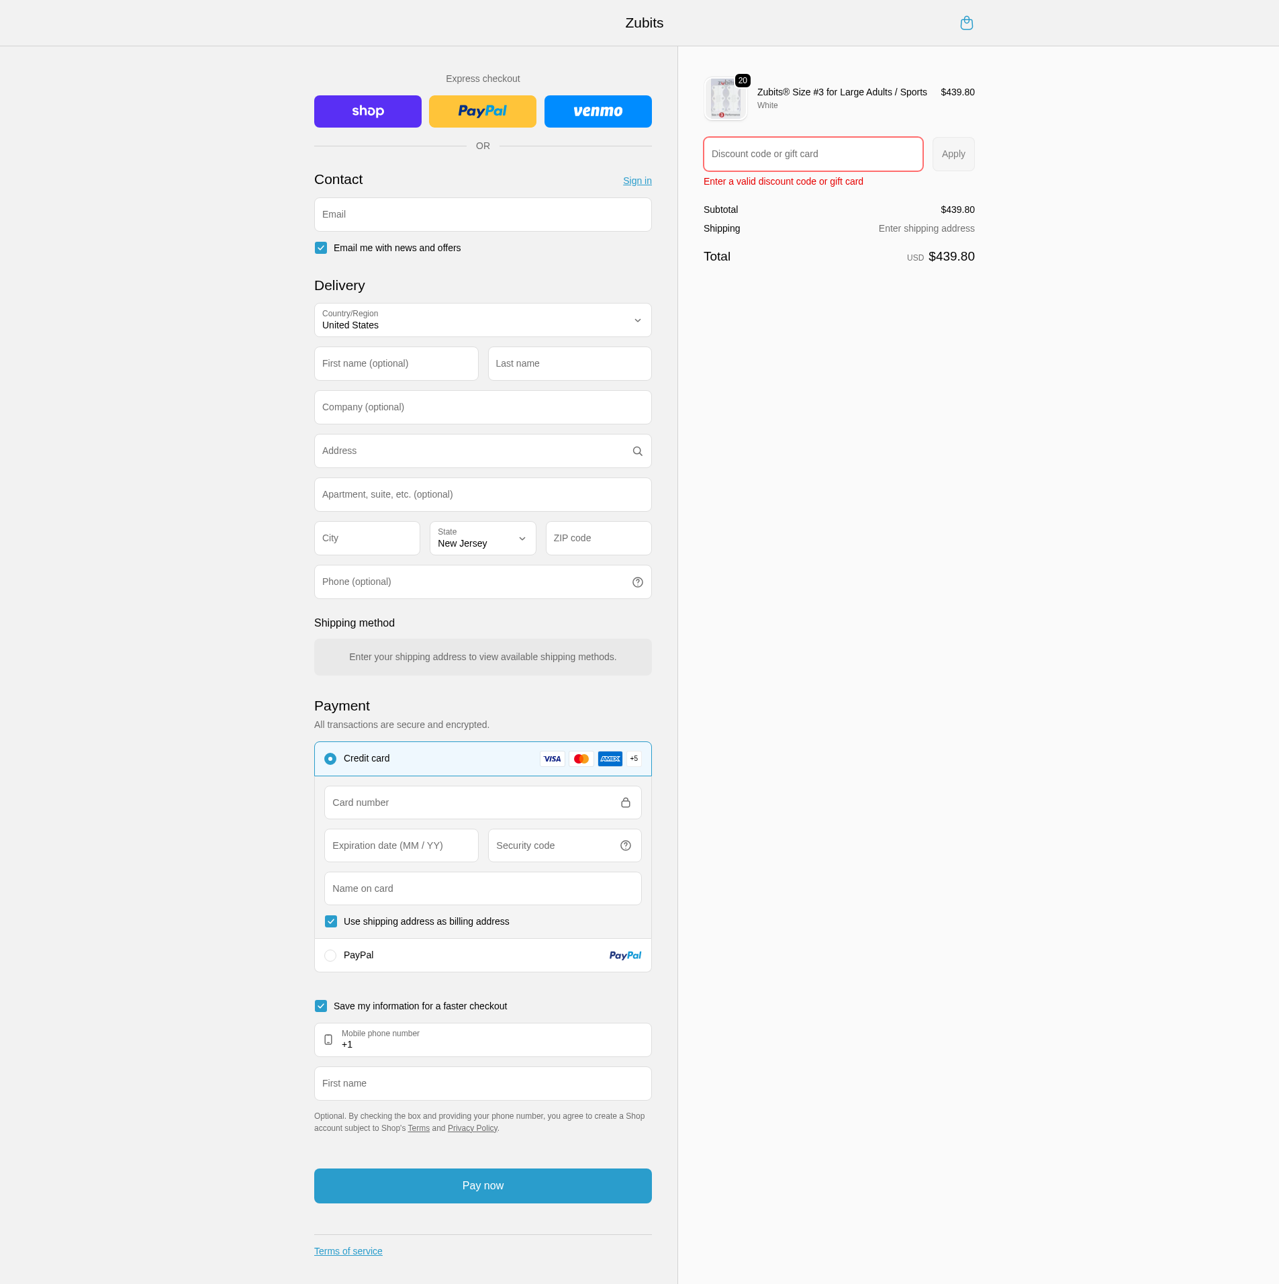Focus the discount code or gift card field
Viewport: 1279px width, 1284px height.
(x=812, y=154)
